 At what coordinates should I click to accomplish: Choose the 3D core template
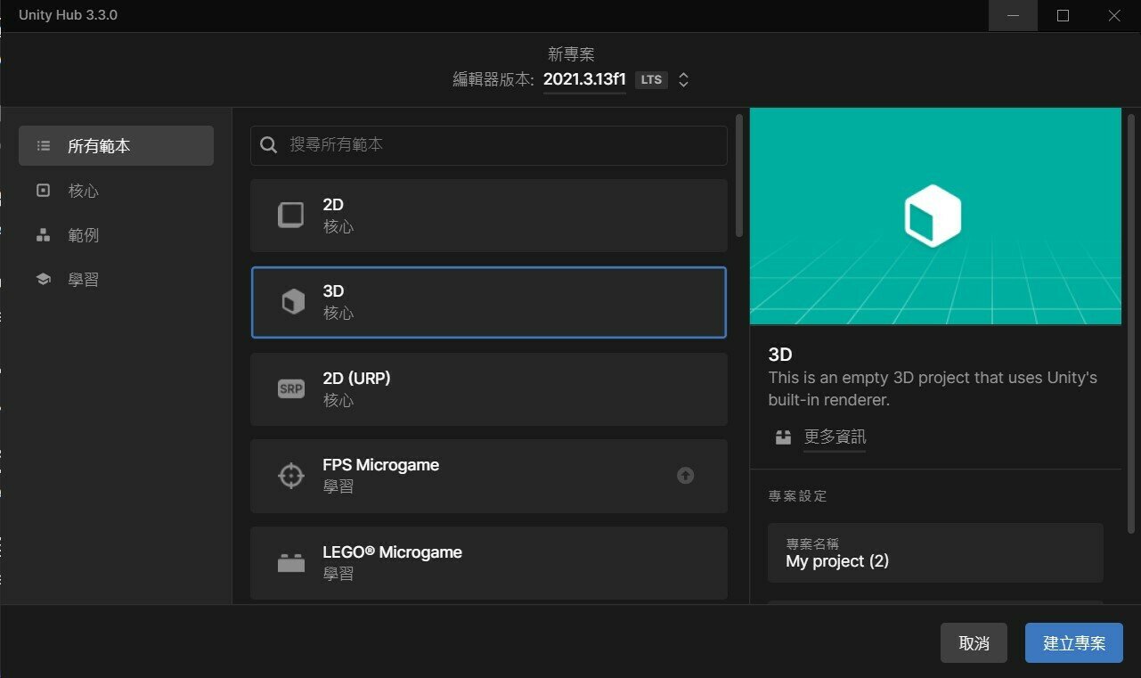(x=489, y=302)
